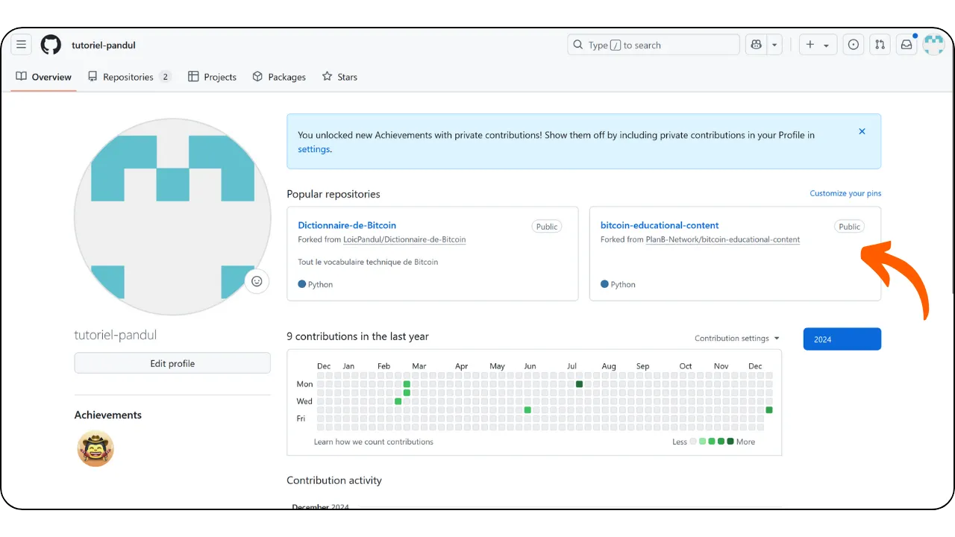Click 'Tout le vocabulaire technique de Bitcoin' description

pos(368,262)
